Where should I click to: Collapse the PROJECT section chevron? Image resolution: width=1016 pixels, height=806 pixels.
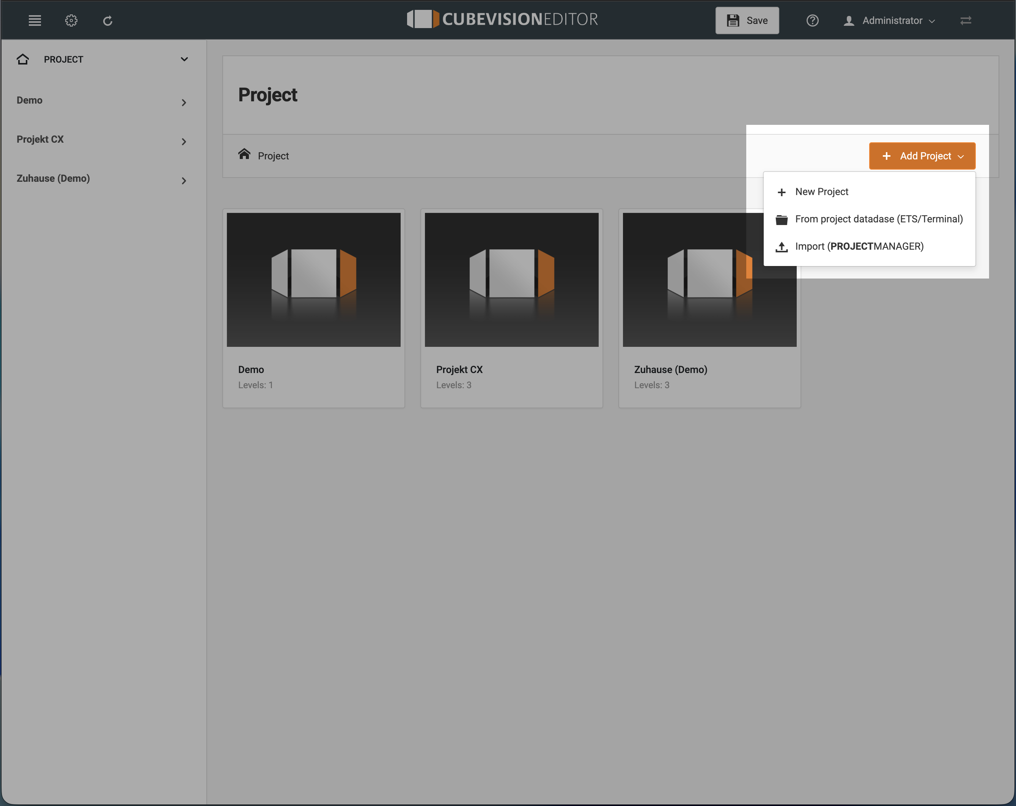[184, 59]
